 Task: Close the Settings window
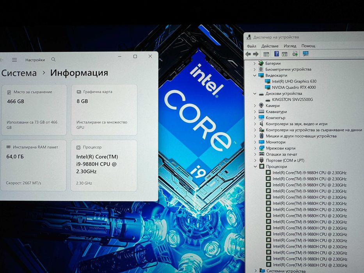click(150, 56)
